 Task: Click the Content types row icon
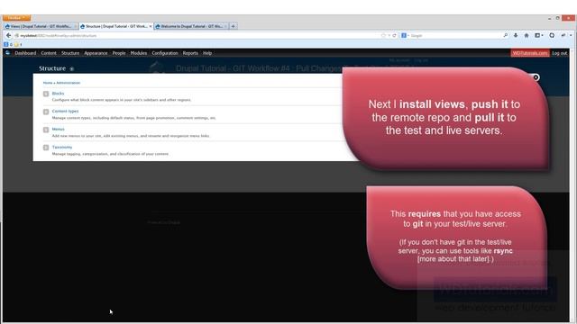point(46,112)
